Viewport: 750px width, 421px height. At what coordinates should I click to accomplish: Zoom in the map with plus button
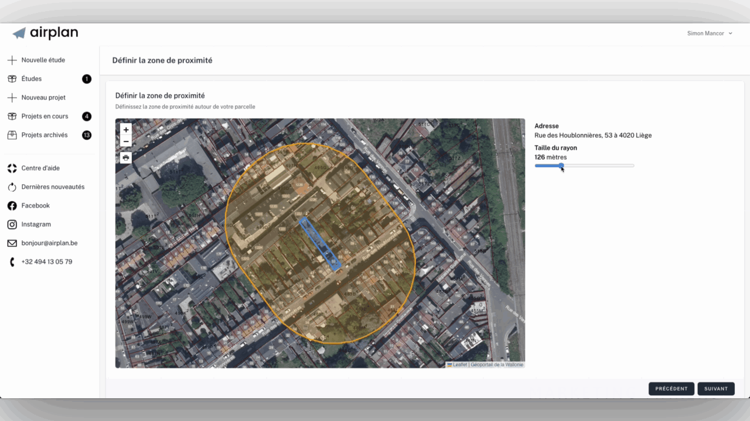coord(126,129)
